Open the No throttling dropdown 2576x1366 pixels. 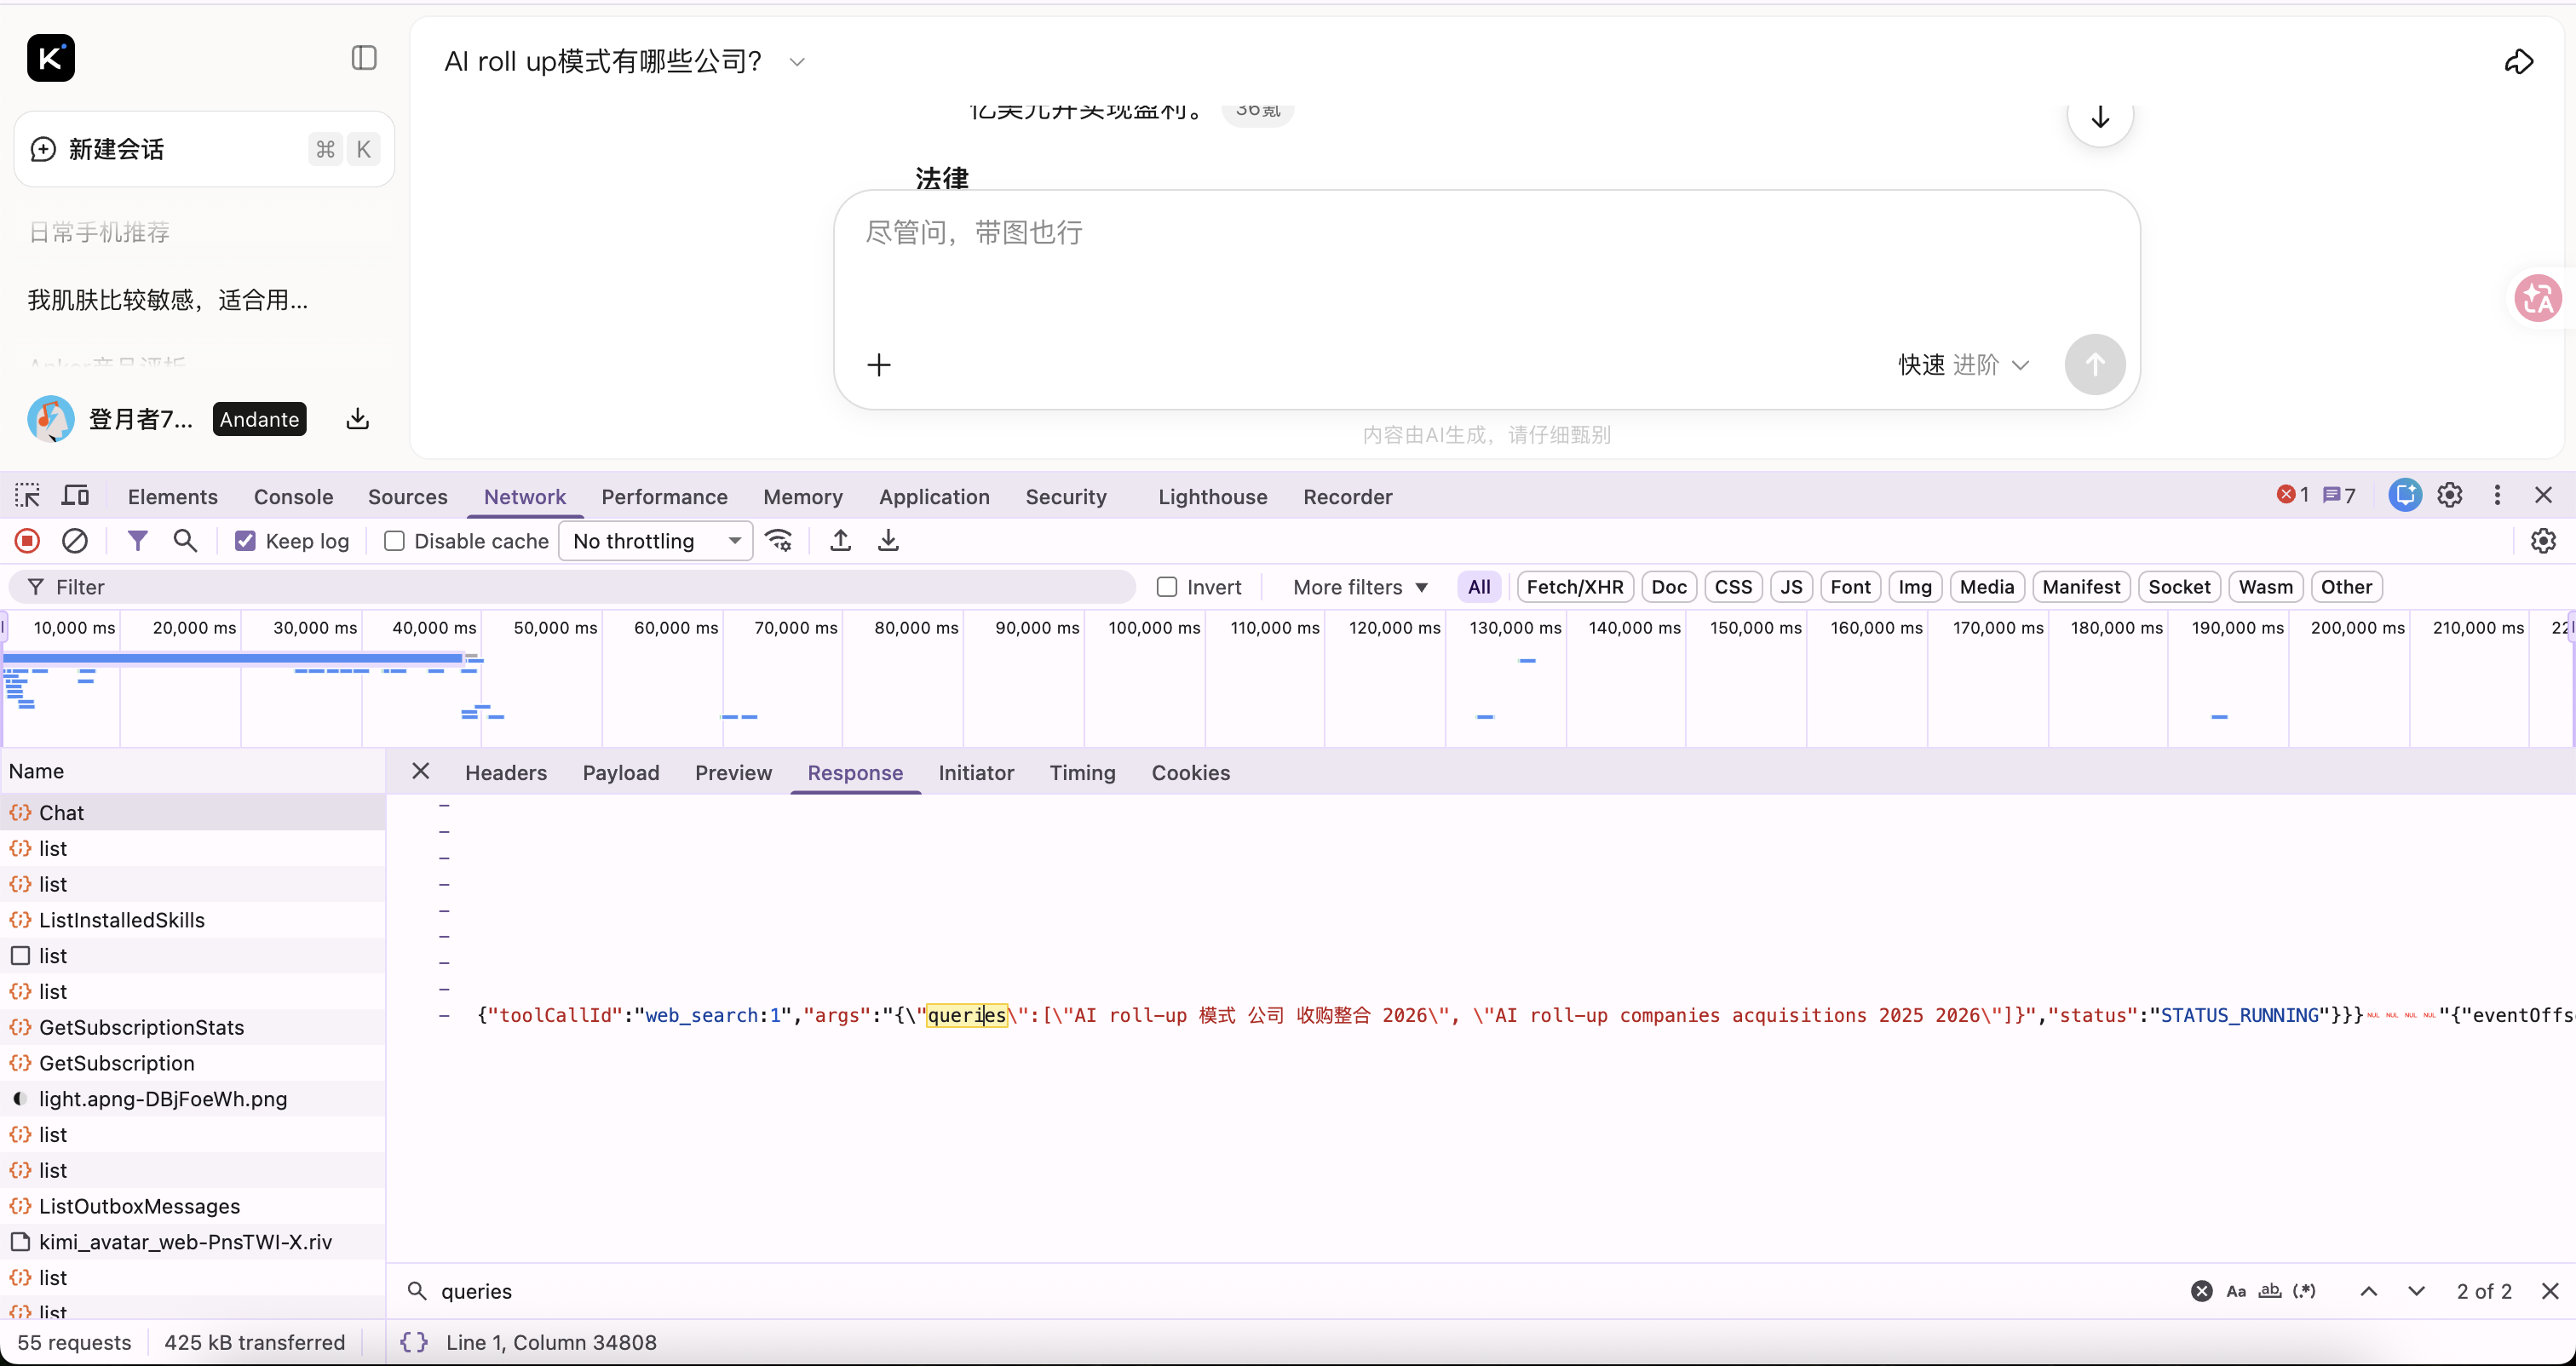pyautogui.click(x=655, y=541)
